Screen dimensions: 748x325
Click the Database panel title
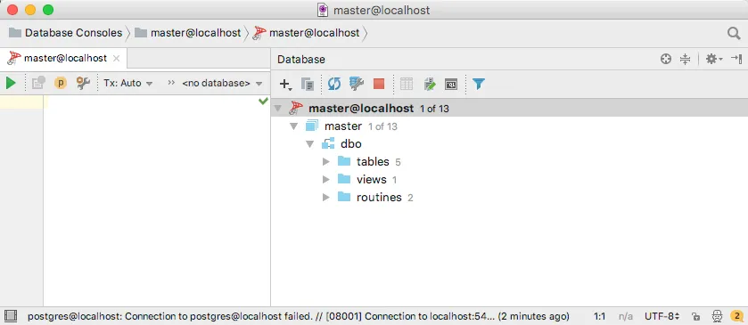pos(301,60)
